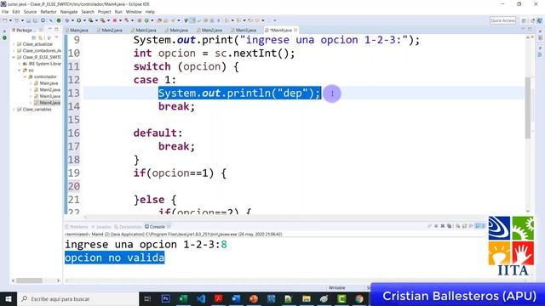545x306 pixels.
Task: Minimize the Package Explorer view
Action: click(50, 30)
